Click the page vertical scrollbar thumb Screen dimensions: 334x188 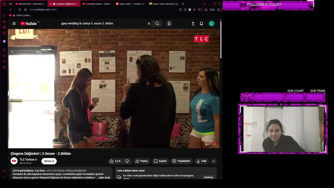[x=221, y=40]
